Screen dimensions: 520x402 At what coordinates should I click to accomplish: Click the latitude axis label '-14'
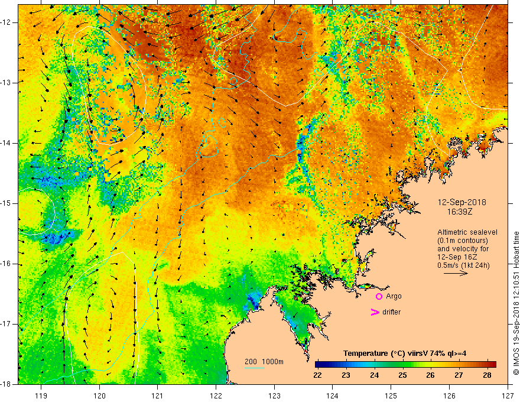(6, 143)
